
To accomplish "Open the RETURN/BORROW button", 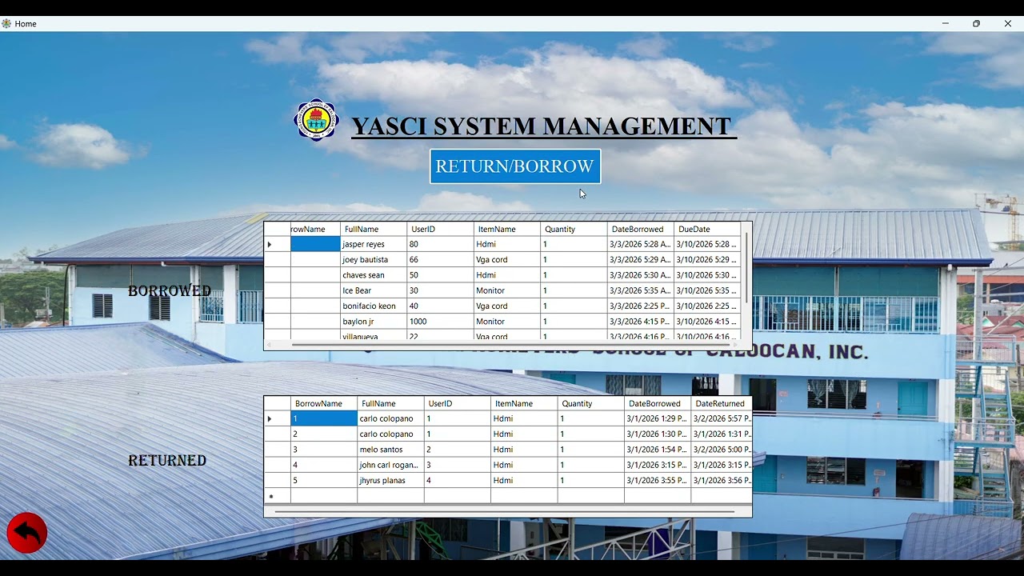I will point(515,166).
